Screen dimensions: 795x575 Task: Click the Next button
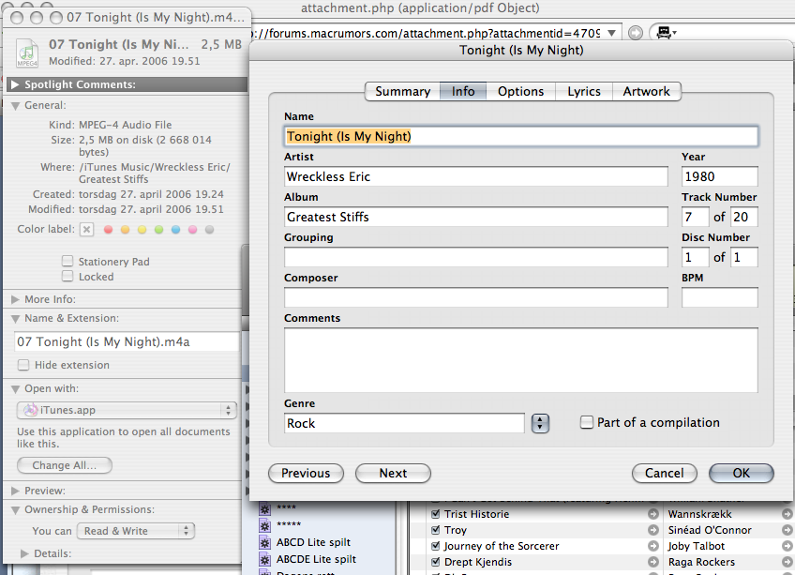(393, 473)
